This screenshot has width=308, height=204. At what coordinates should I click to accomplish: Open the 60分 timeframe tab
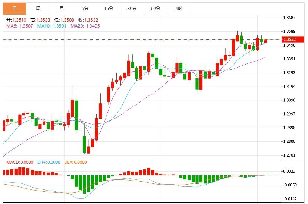click(x=155, y=8)
